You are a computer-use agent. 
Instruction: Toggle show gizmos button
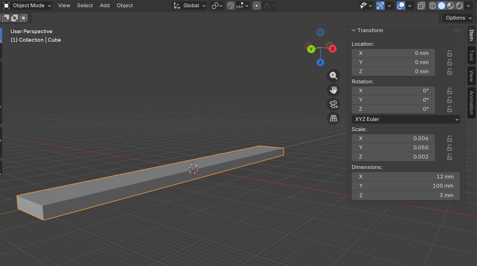(x=380, y=6)
